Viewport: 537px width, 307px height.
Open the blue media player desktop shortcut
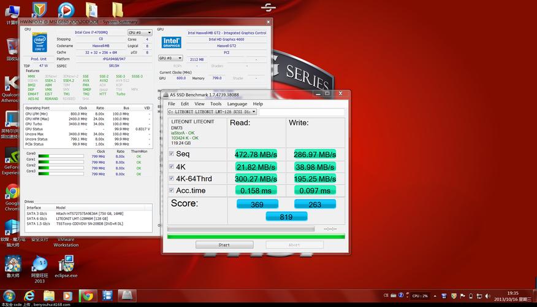pyautogui.click(x=66, y=10)
